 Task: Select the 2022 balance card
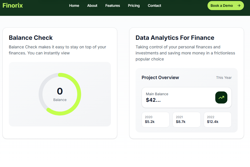pos(217,120)
